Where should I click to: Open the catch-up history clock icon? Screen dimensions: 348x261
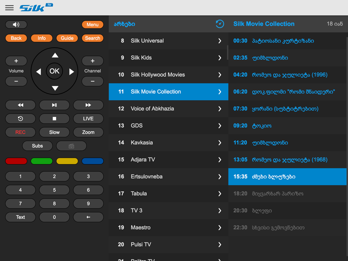pos(220,24)
